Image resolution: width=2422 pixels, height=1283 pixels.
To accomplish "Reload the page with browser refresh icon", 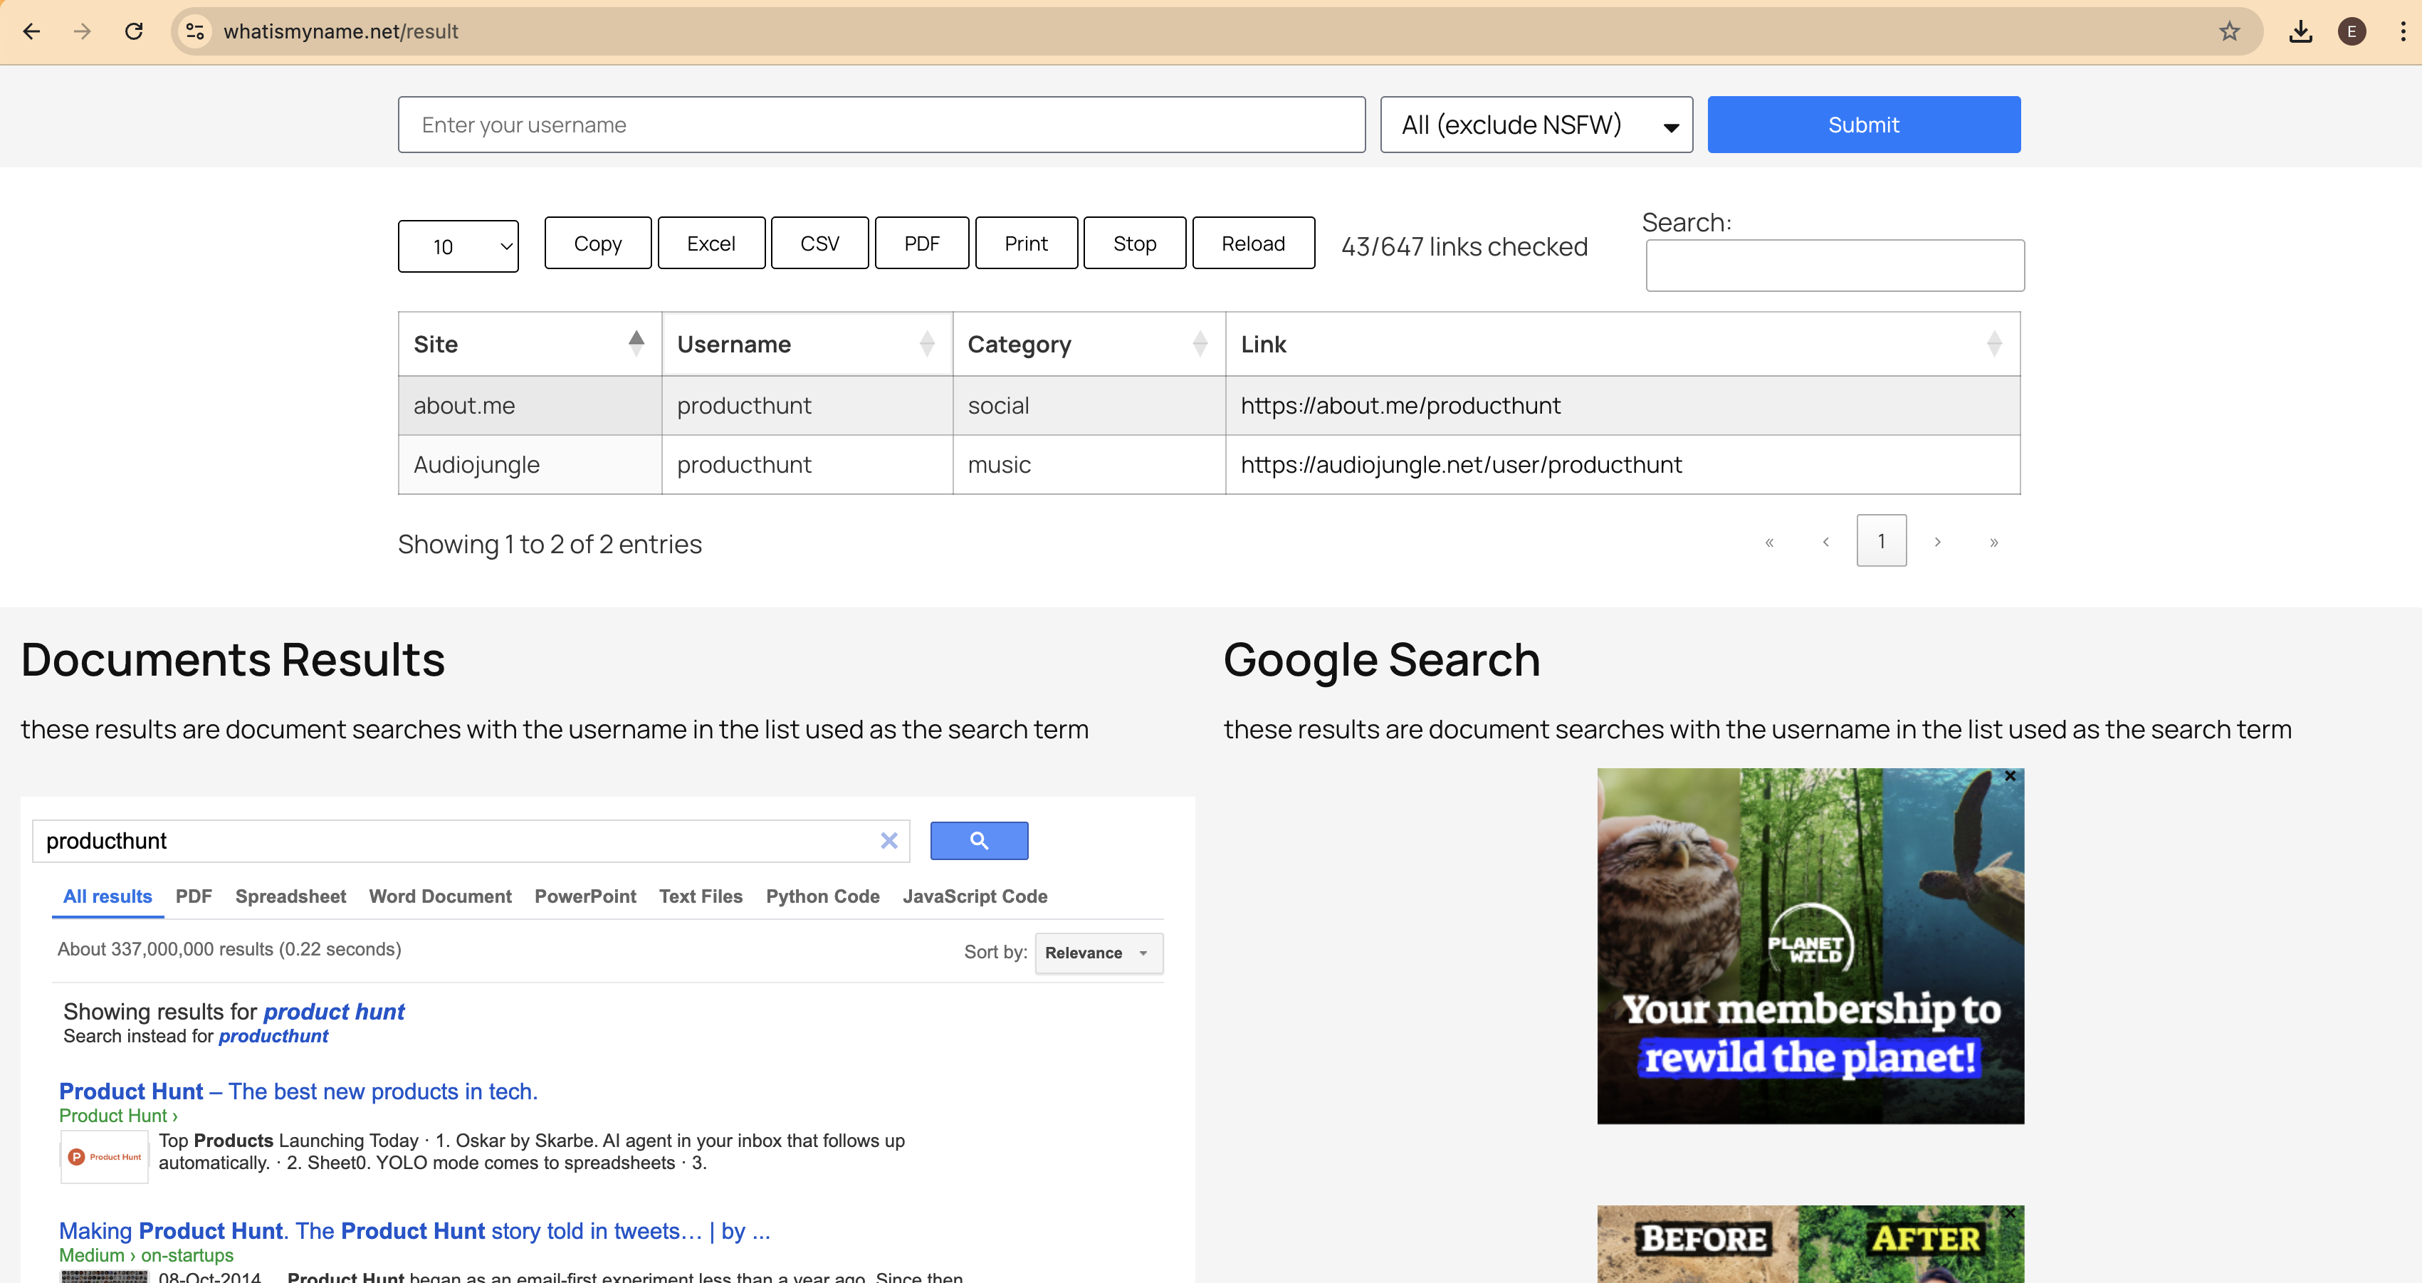I will [x=134, y=31].
